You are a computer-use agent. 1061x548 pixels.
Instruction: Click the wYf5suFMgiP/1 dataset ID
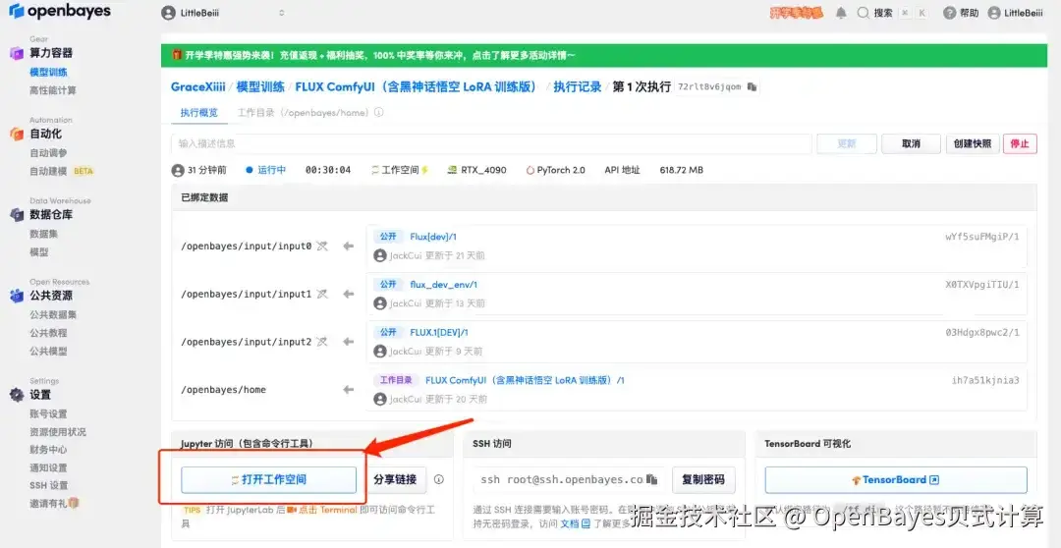pos(981,237)
